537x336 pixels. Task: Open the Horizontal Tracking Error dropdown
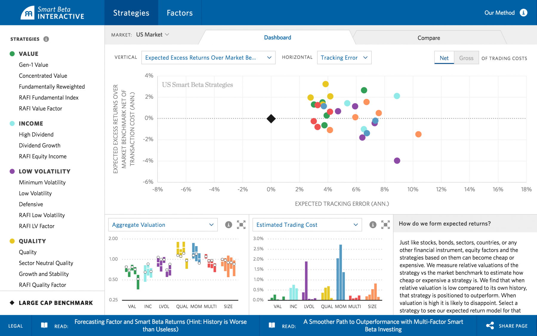tap(344, 58)
